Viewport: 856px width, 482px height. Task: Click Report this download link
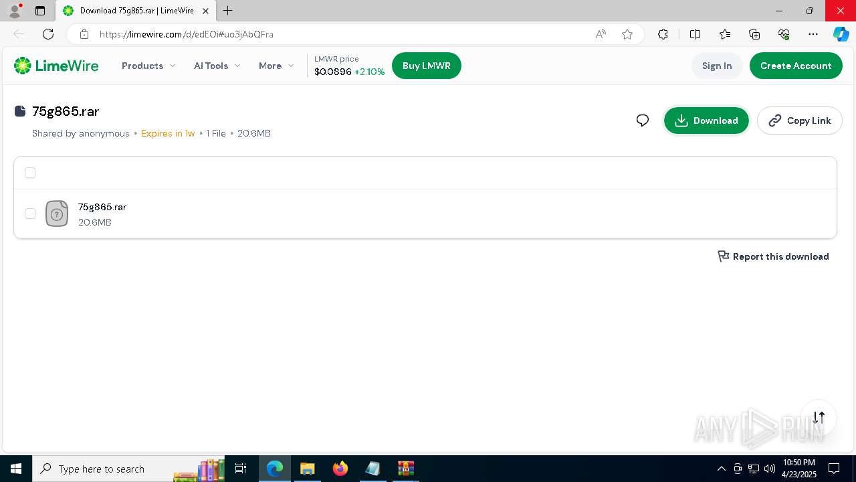(x=773, y=256)
